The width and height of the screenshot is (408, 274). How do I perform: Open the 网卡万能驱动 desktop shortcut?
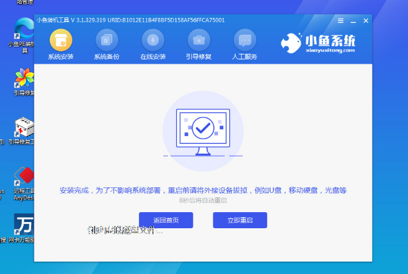[x=24, y=224]
